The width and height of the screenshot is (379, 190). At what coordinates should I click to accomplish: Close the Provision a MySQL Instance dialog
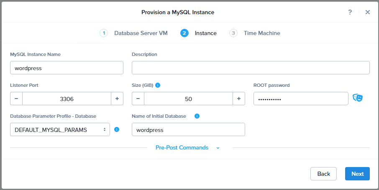368,12
